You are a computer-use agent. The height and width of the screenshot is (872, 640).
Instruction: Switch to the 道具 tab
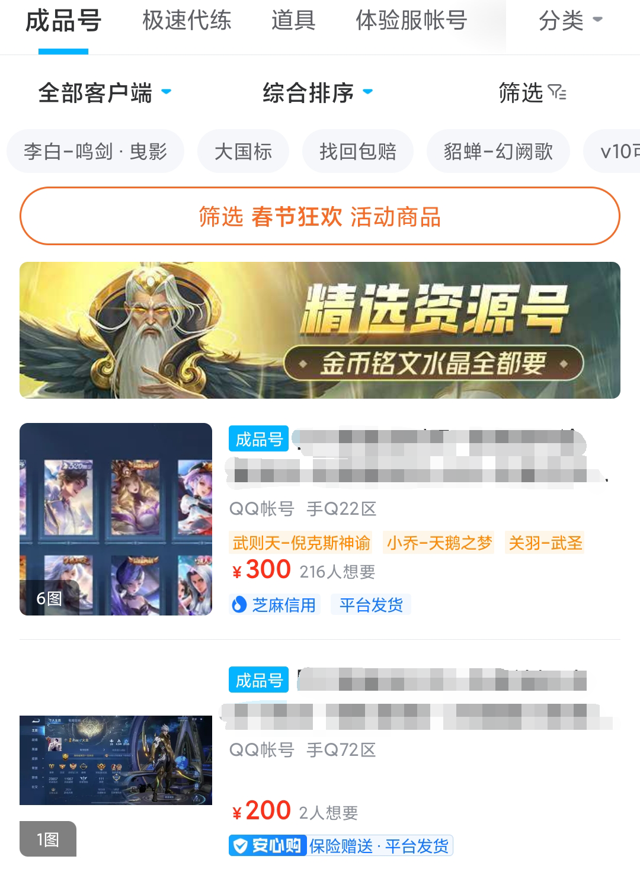[x=293, y=21]
